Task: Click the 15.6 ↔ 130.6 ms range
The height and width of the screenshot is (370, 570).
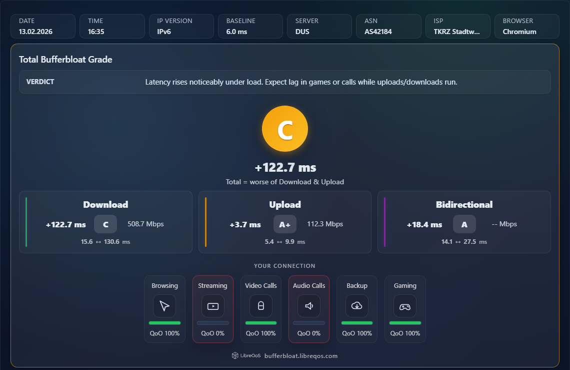Action: coord(105,241)
